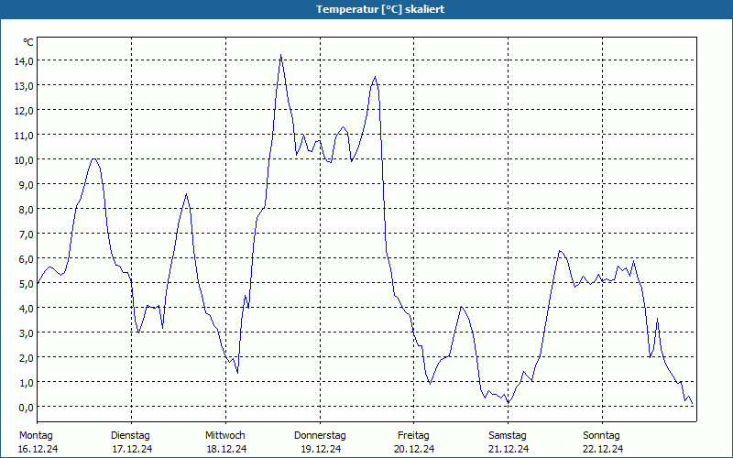This screenshot has height=458, width=733.
Task: Click the 5,0 y-axis label
Action: 26,284
